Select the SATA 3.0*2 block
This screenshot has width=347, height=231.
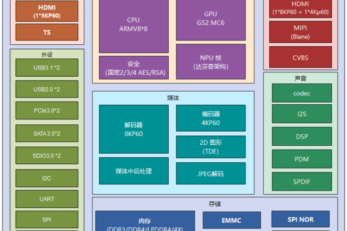[47, 133]
